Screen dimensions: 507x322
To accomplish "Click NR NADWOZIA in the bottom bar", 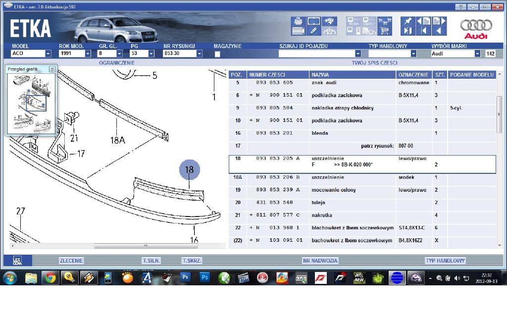I will click(320, 261).
